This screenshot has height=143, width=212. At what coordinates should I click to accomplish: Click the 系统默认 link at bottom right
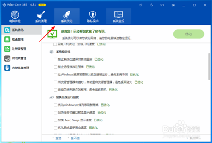195,138
